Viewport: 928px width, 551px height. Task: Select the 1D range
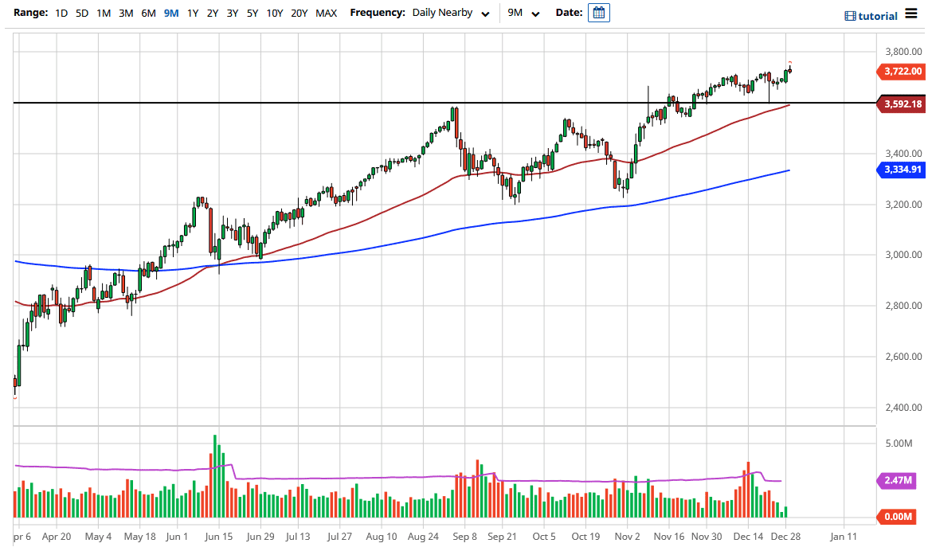click(61, 14)
